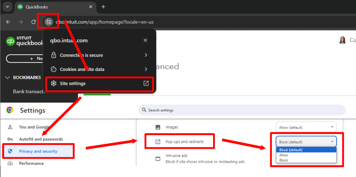Screen dimensions: 356x177
Task: Open Site settings from the popup
Action: 99,84
